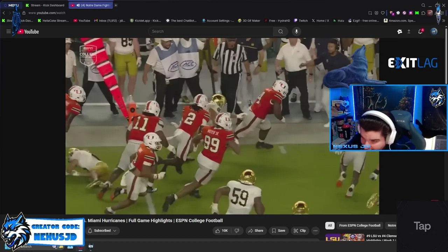Click the Share button
Viewport: 448px width, 252px height.
pos(255,231)
